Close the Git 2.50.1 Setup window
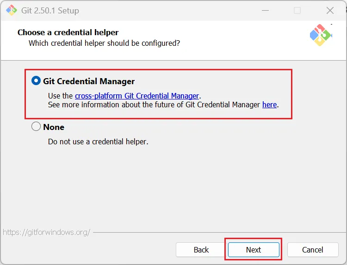 click(x=330, y=10)
